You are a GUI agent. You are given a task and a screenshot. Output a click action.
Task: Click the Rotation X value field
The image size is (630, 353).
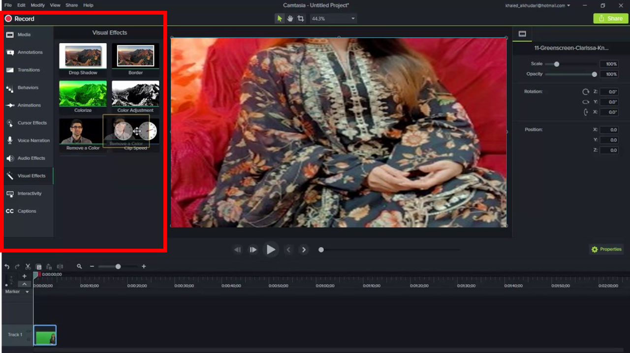point(609,112)
